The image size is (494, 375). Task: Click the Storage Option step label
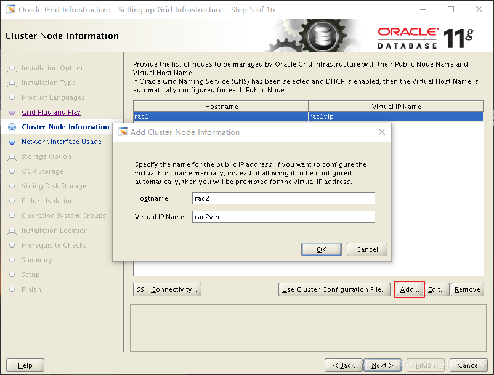coord(46,156)
